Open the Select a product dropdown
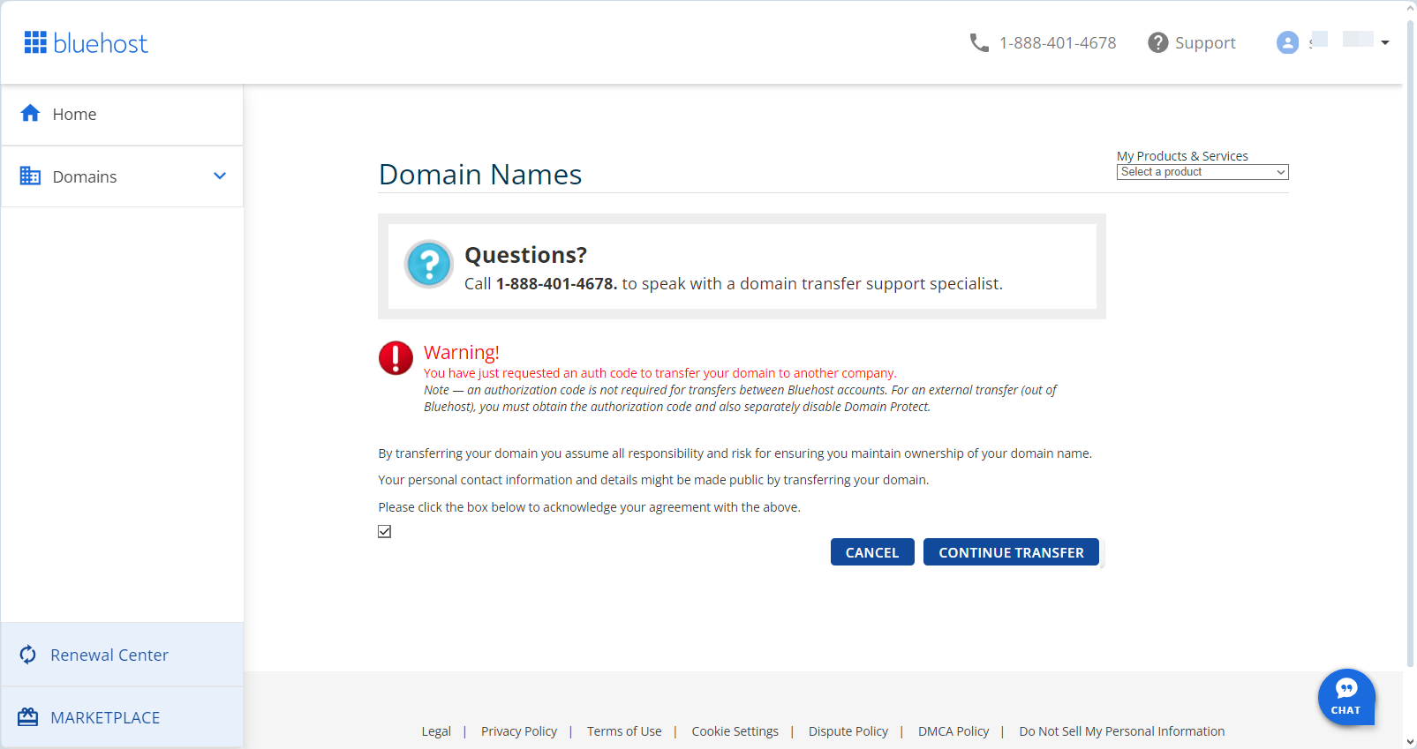The width and height of the screenshot is (1417, 749). click(1202, 172)
